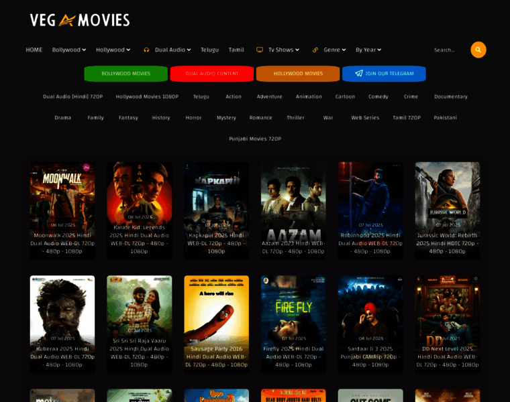Open the Karate Kid: Legends poster
The image size is (510, 402).
click(139, 210)
